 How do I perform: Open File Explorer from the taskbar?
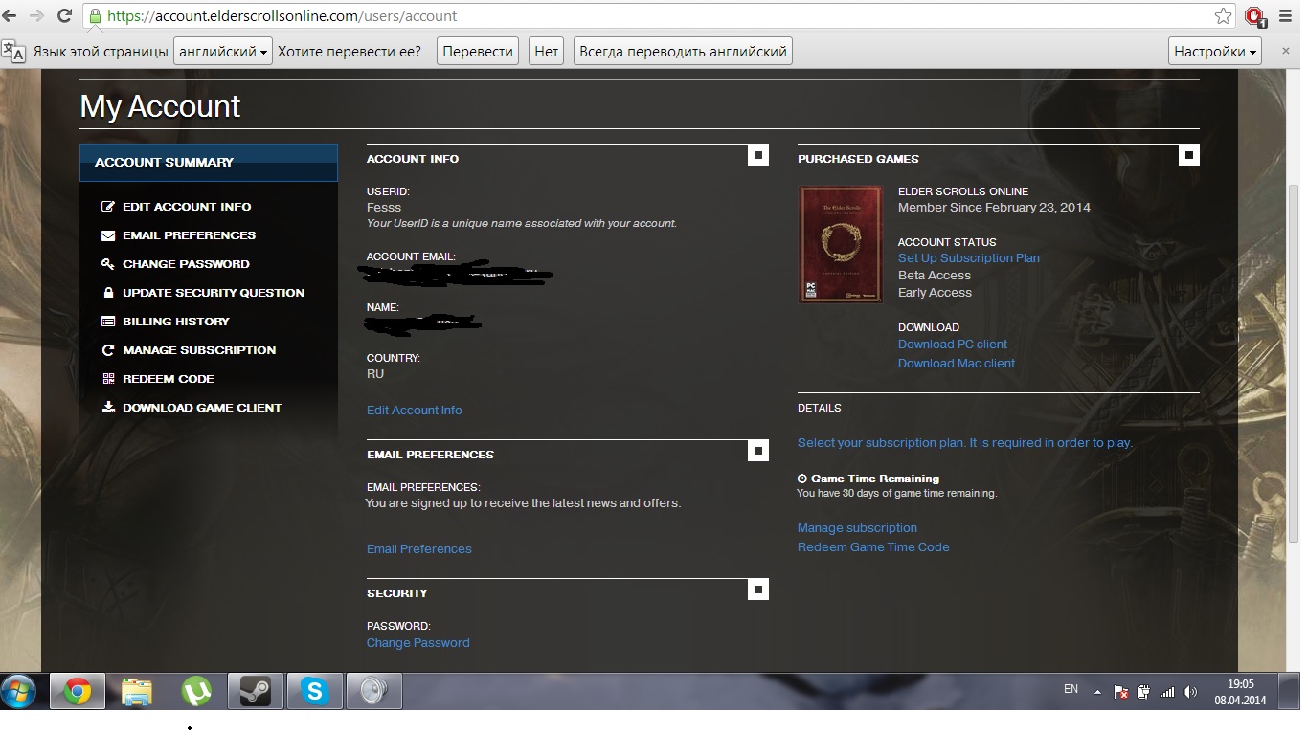point(137,691)
